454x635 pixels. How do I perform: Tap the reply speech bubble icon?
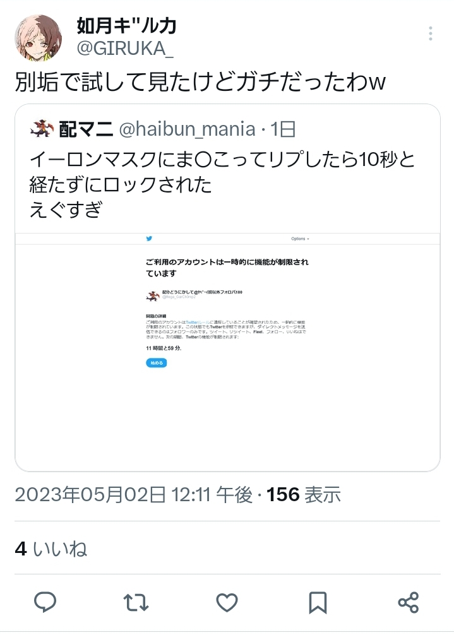point(45,602)
